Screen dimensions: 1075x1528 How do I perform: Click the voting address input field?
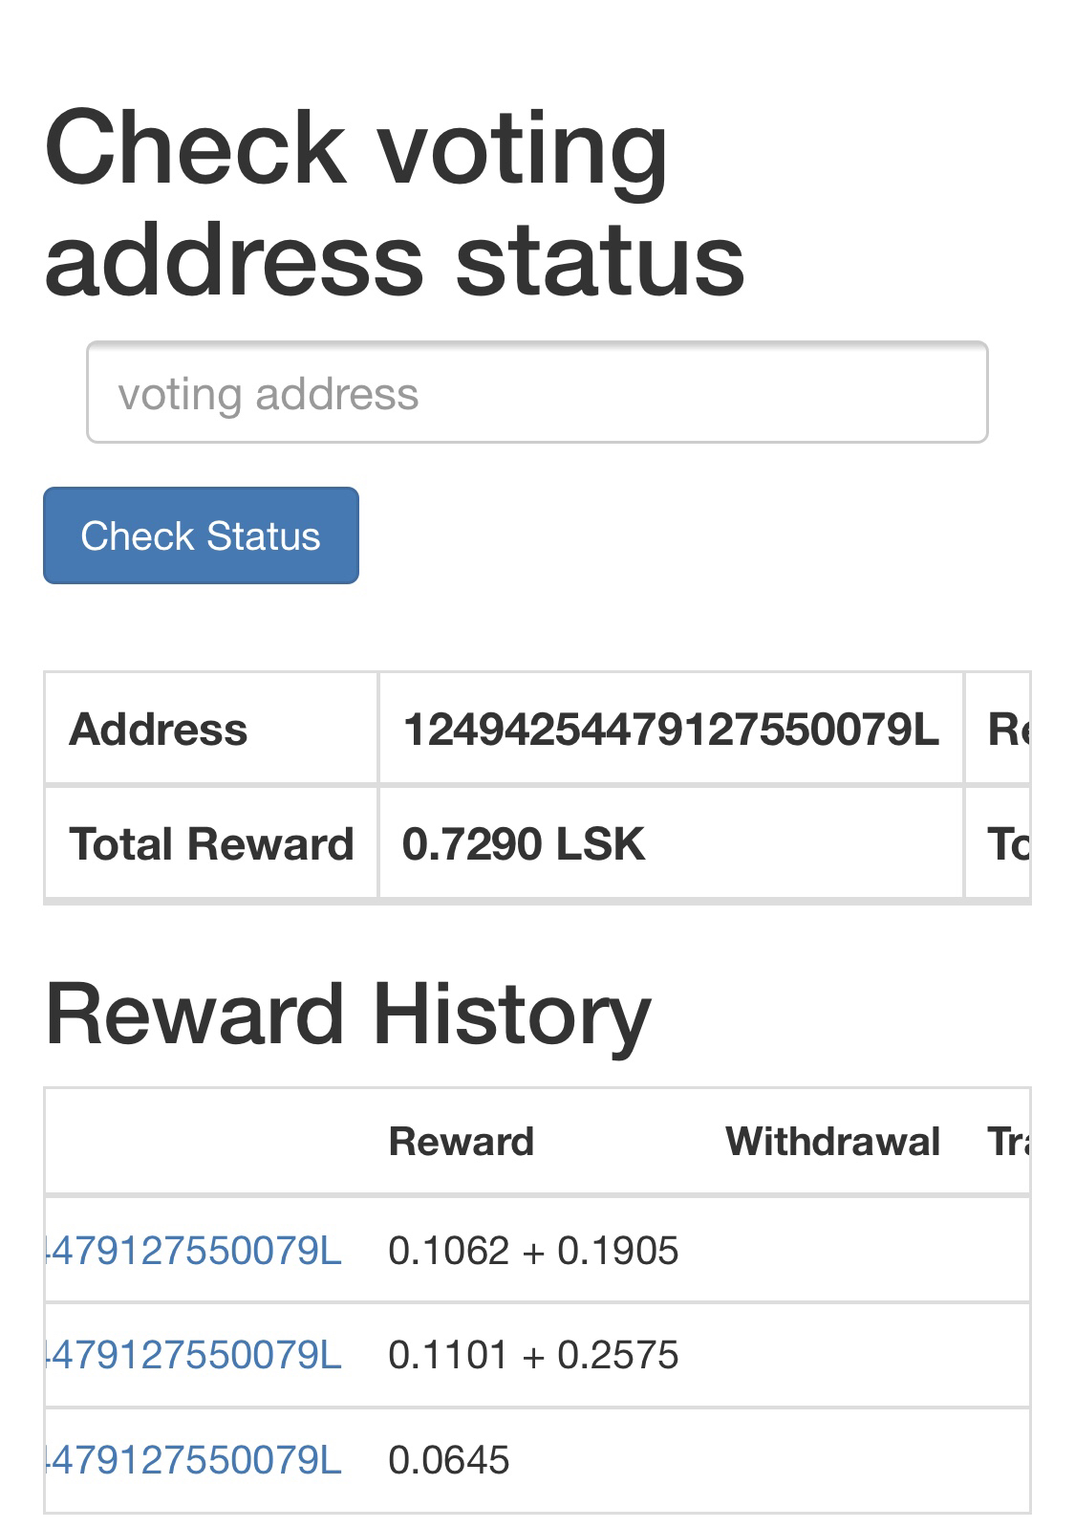coord(536,393)
